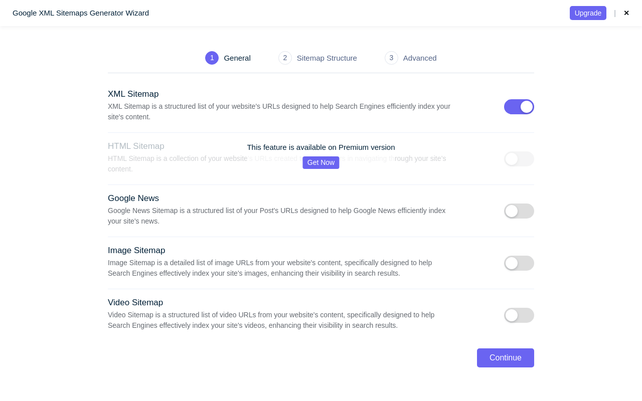Click the number 1 step circle
The image size is (642, 401).
(212, 58)
